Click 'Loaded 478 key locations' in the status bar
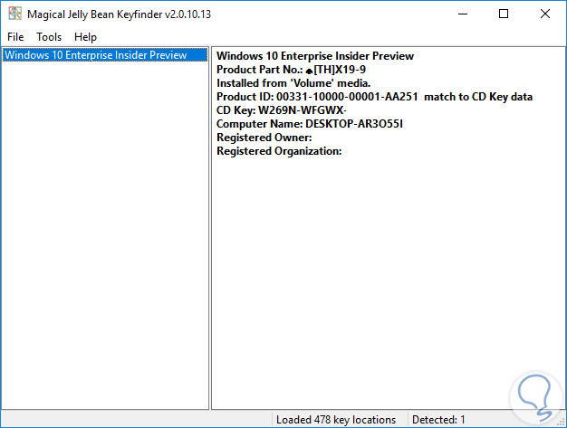The width and height of the screenshot is (567, 428). point(336,420)
